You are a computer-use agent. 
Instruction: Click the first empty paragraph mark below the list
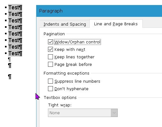[9, 60]
